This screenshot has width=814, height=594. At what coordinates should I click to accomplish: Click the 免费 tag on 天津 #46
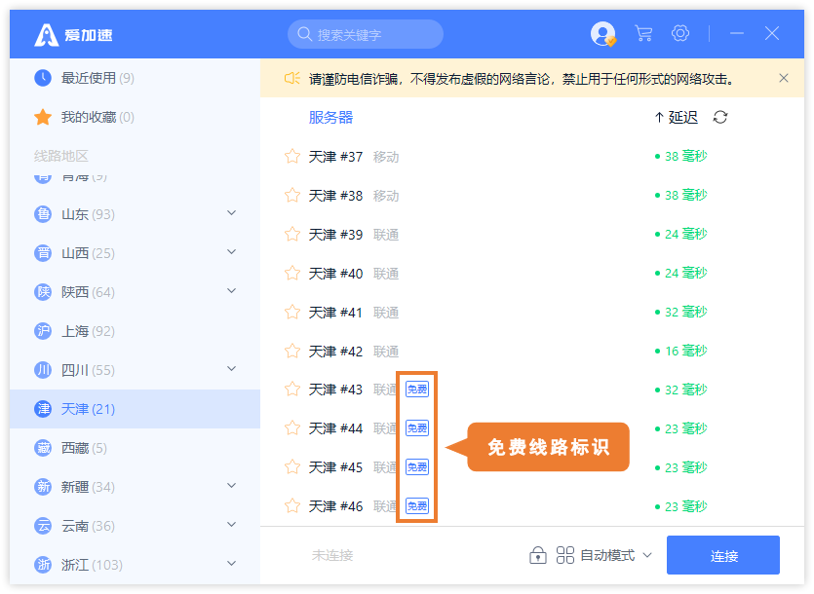(417, 505)
